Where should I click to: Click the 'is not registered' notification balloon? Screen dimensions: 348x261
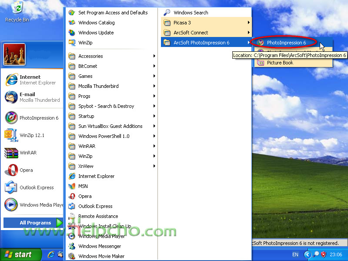[x=300, y=243]
